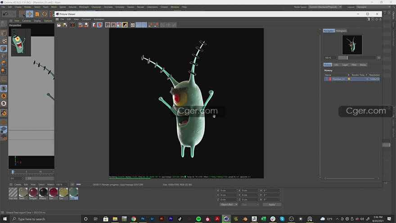Open the Node Space dropdown
396x223 pixels.
[x=325, y=7]
